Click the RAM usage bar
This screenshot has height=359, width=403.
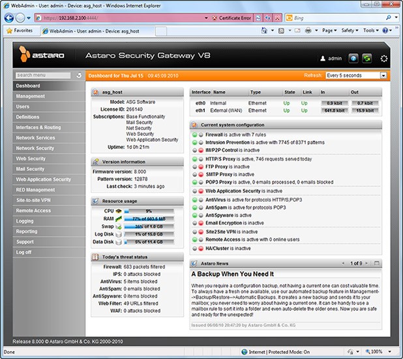(x=149, y=219)
